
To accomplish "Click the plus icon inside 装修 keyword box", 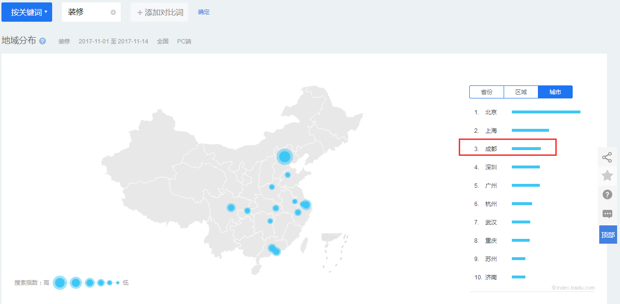I will 113,13.
